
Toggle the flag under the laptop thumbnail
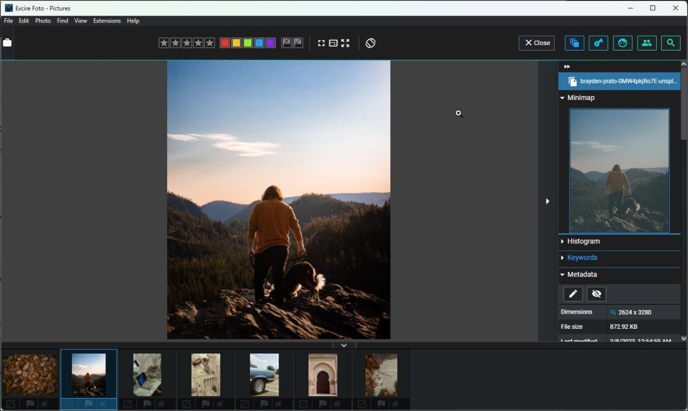[148, 404]
